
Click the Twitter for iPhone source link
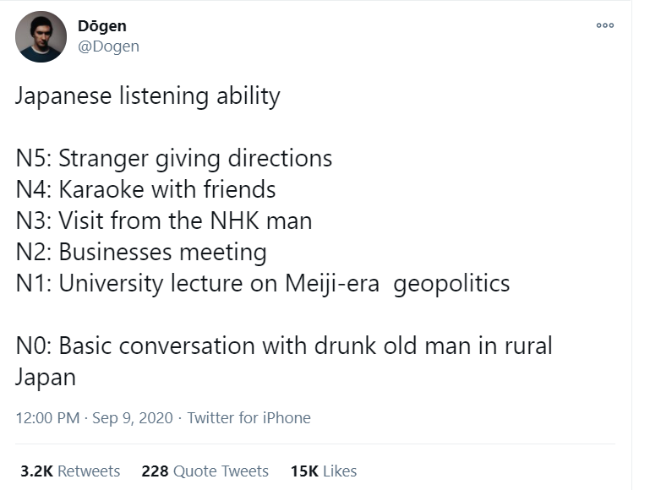[249, 417]
